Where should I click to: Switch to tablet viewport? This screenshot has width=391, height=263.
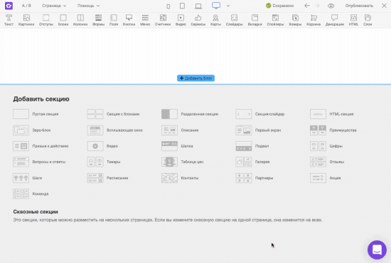(x=182, y=6)
